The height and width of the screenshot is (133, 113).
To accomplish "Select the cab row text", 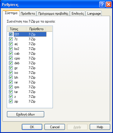I will tap(17, 54).
